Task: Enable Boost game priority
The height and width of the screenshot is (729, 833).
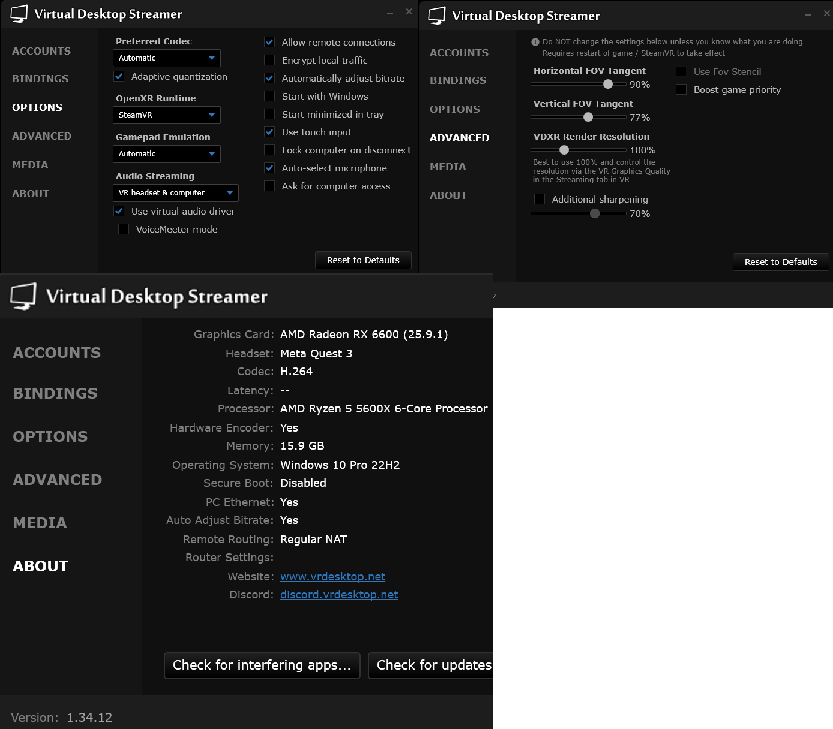Action: 681,90
